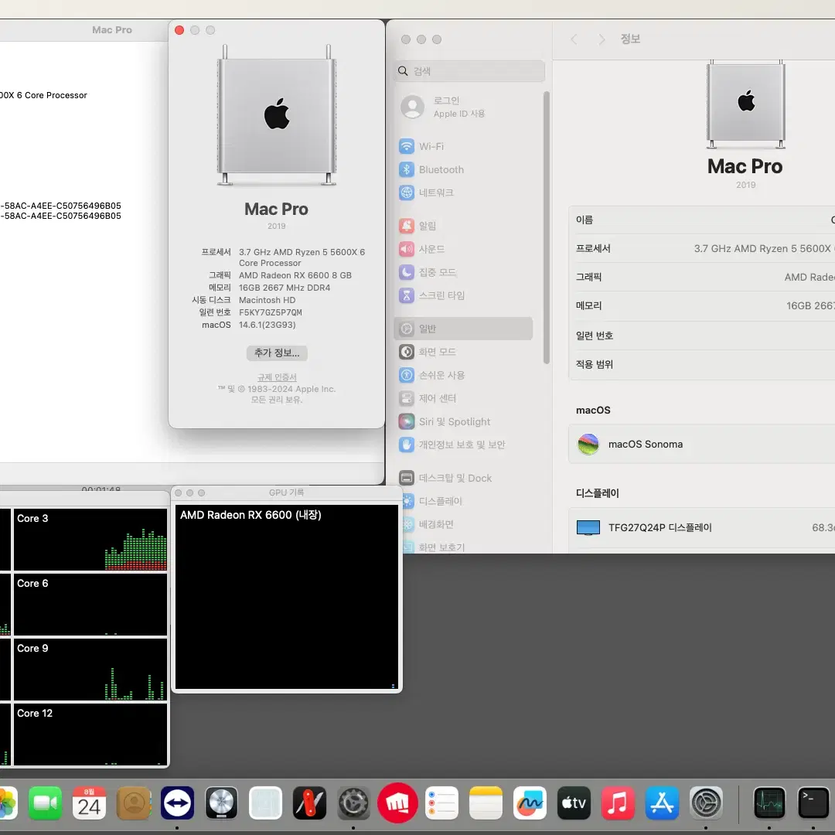
Task: Click 추가 정보... button
Action: (x=276, y=353)
